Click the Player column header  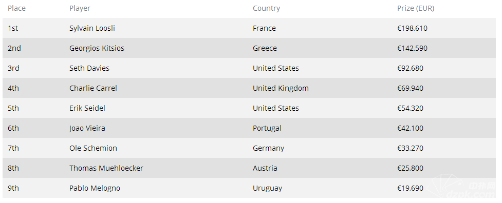click(x=80, y=8)
